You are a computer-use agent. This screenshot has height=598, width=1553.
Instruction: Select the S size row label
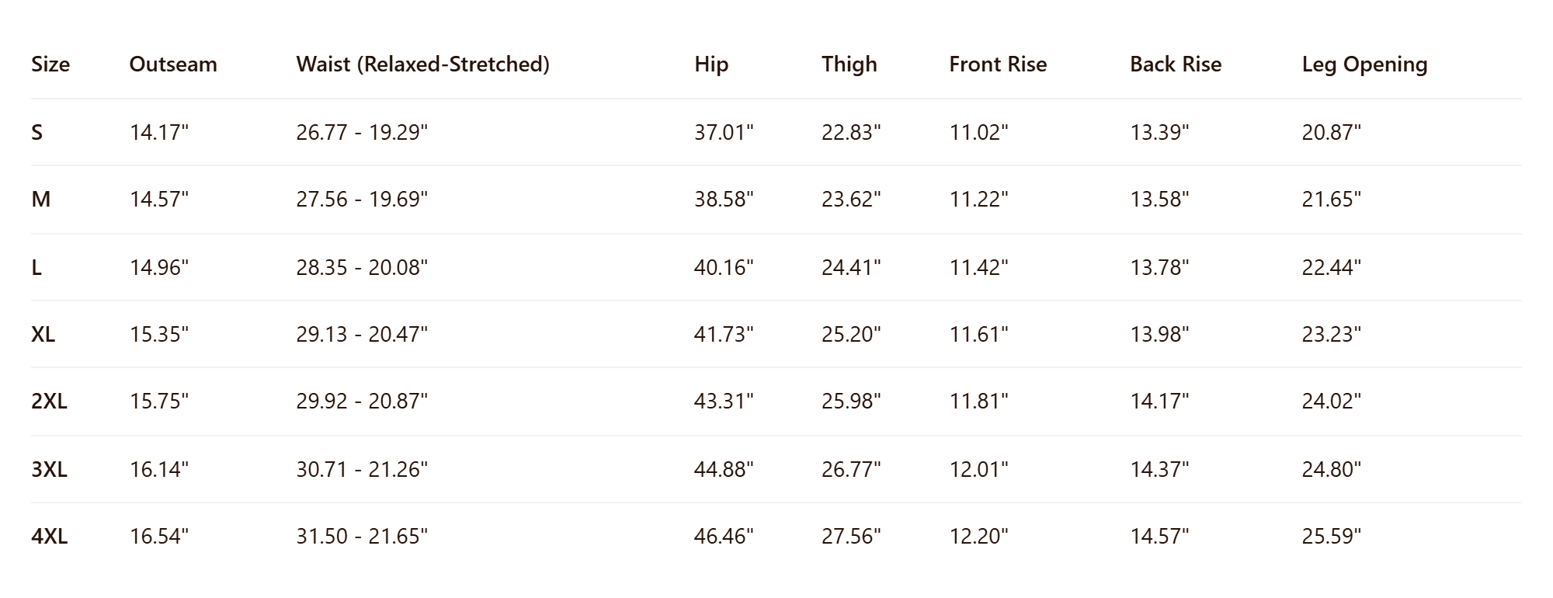coord(37,132)
